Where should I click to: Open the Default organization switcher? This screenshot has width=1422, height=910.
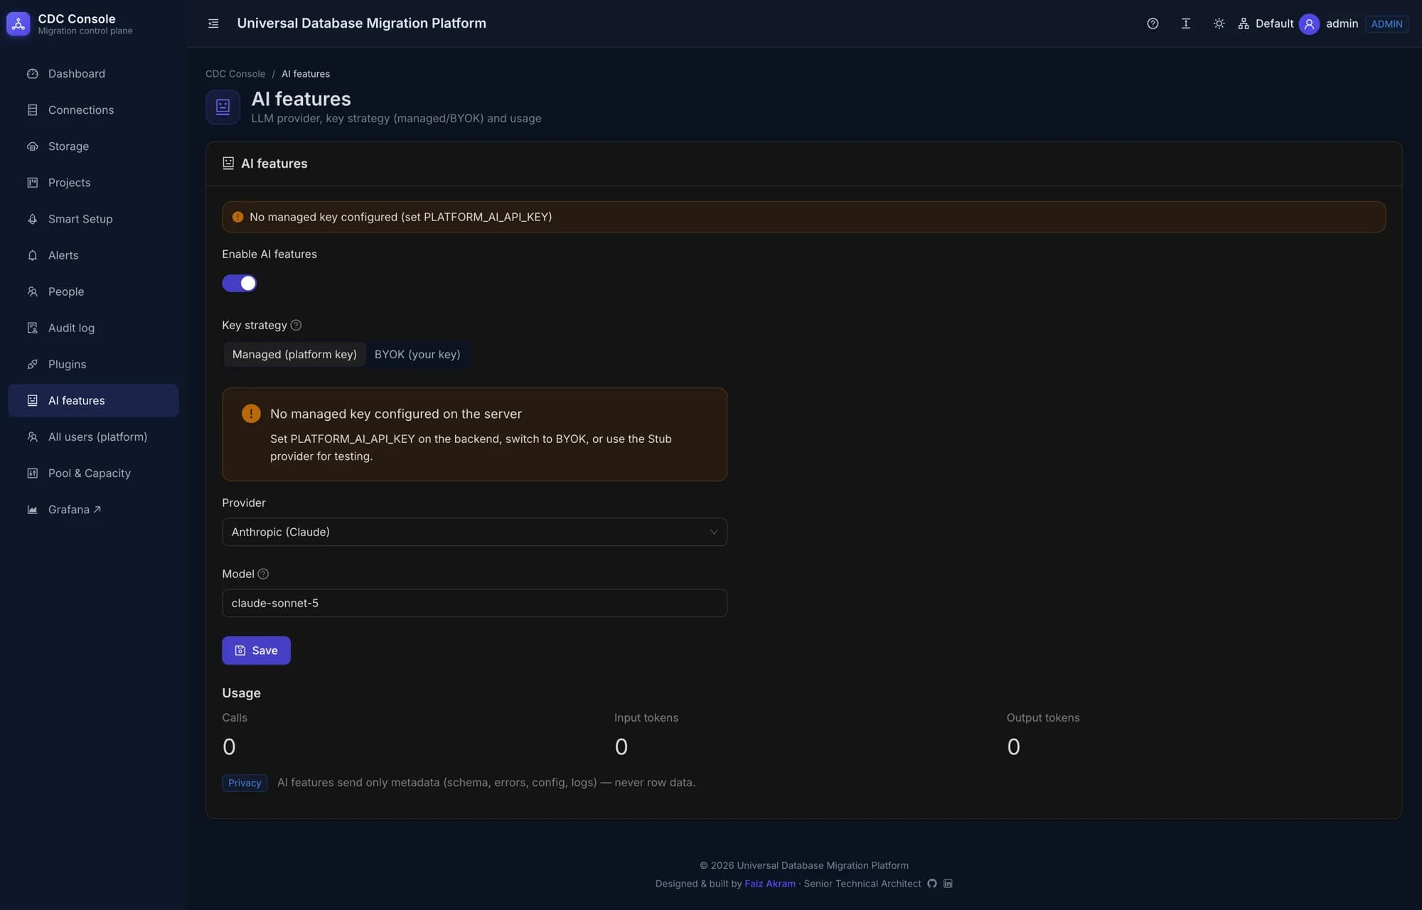1265,23
